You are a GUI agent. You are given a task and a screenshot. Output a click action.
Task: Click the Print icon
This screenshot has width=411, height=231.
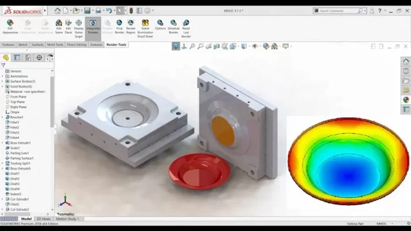pos(98,11)
